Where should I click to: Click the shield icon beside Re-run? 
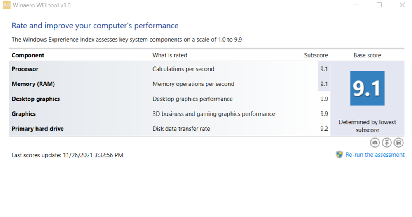pos(339,155)
